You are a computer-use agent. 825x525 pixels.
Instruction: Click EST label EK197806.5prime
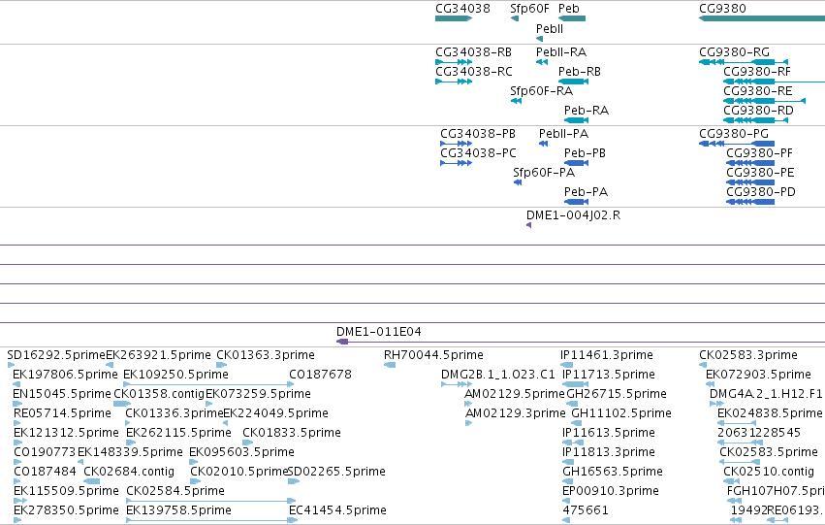[65, 375]
